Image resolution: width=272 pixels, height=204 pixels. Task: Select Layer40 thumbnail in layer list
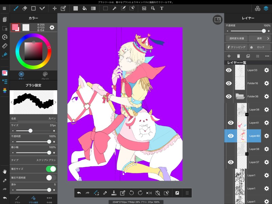point(242,136)
